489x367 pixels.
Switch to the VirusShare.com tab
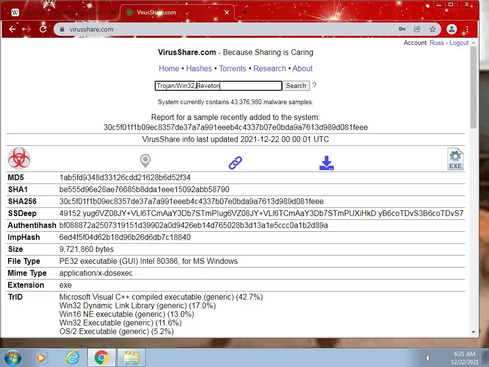(176, 12)
